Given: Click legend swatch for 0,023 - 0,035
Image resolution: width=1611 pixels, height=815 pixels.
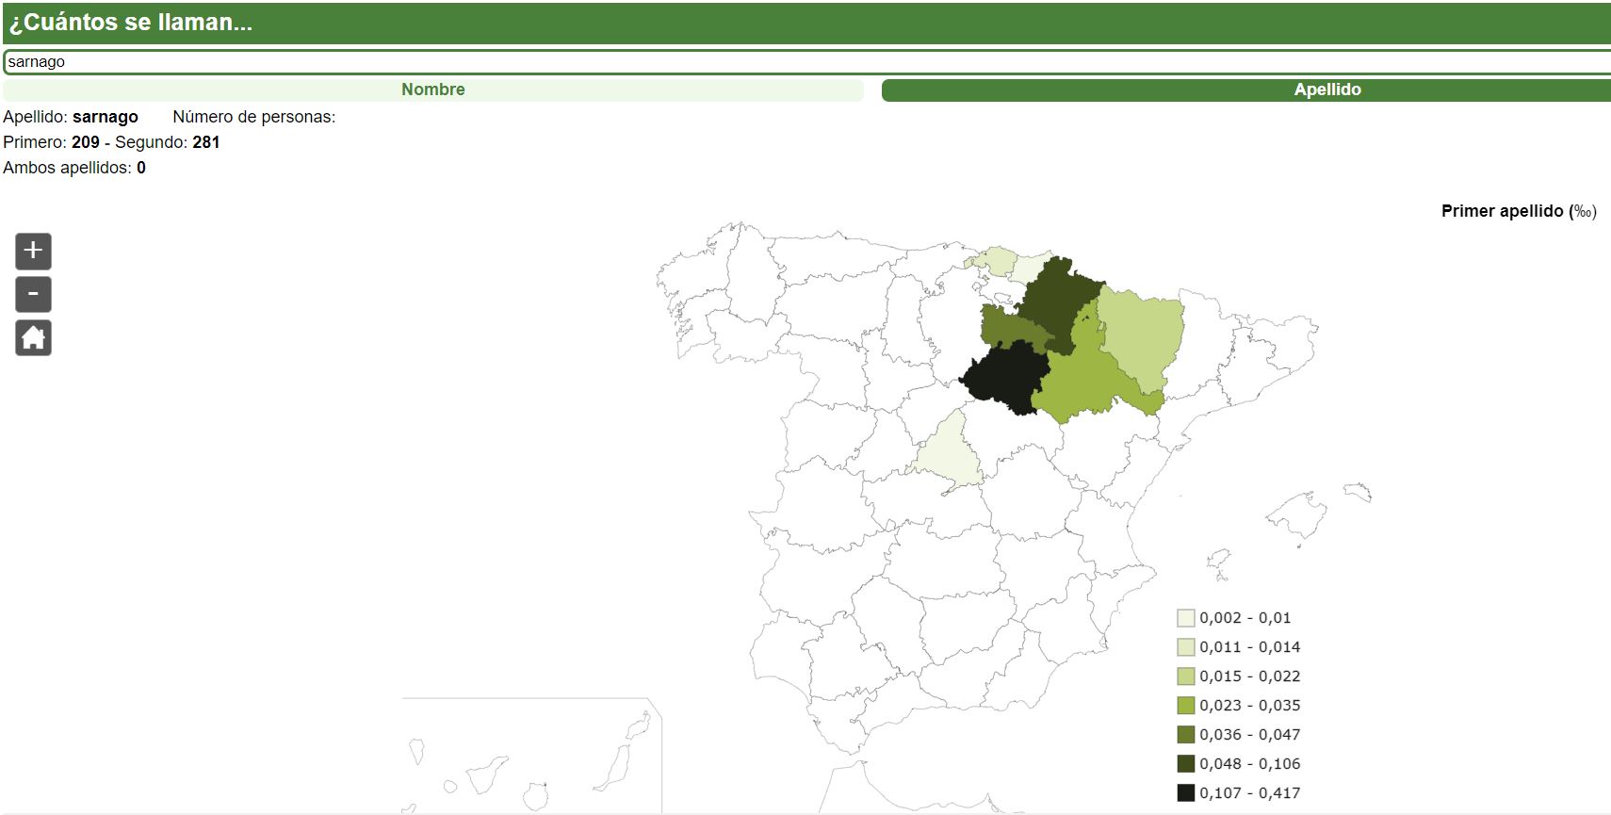Looking at the screenshot, I should (x=1185, y=706).
